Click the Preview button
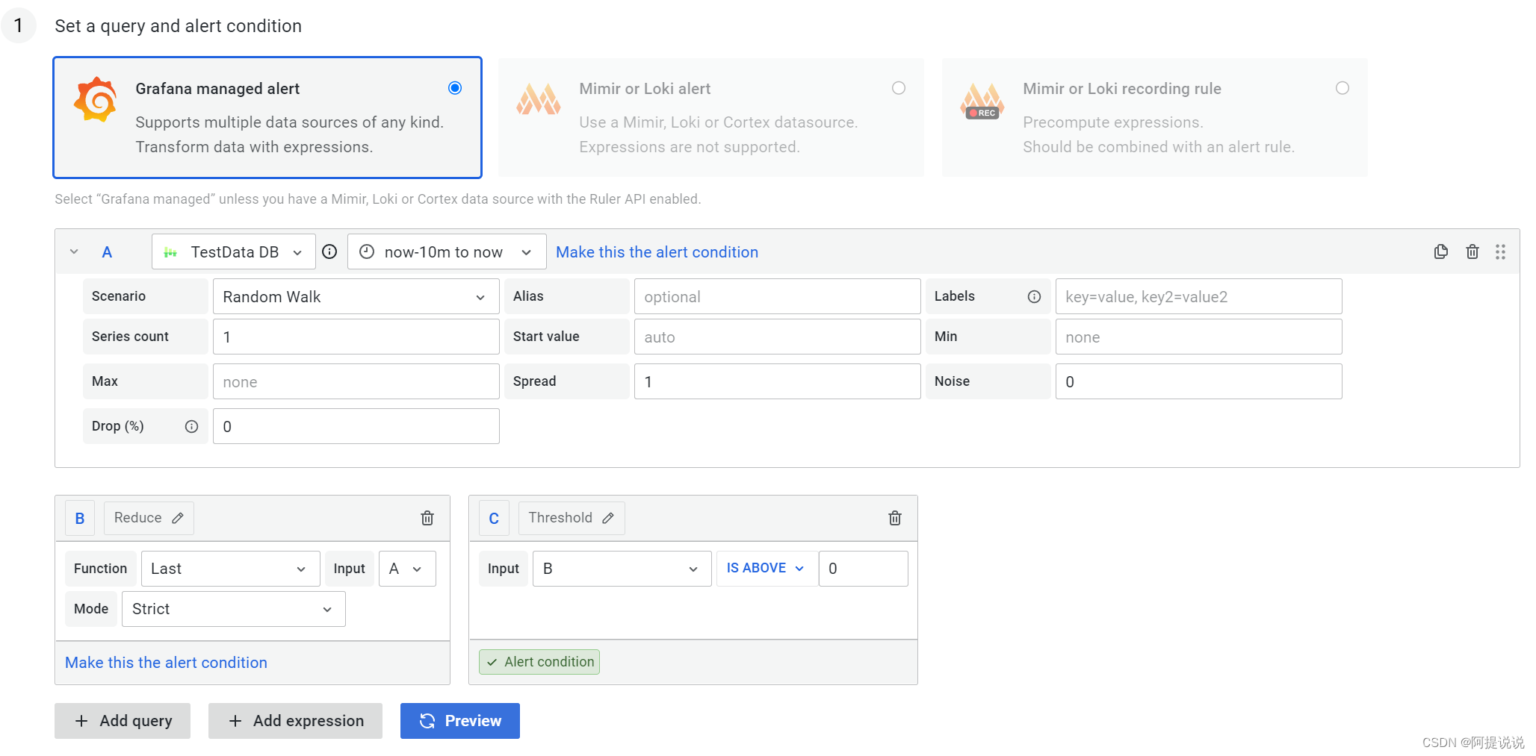 460,721
